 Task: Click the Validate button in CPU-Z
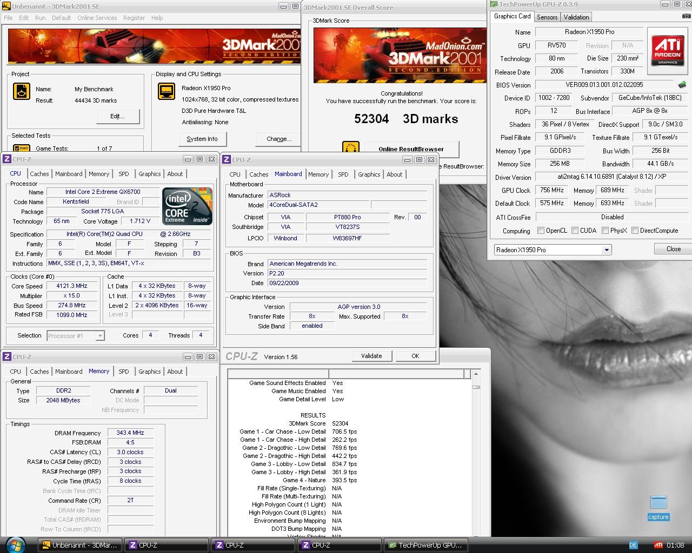371,356
